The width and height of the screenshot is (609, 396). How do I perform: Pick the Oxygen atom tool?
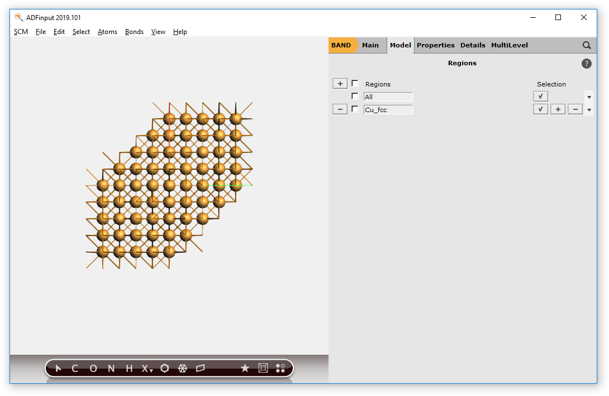tap(93, 368)
